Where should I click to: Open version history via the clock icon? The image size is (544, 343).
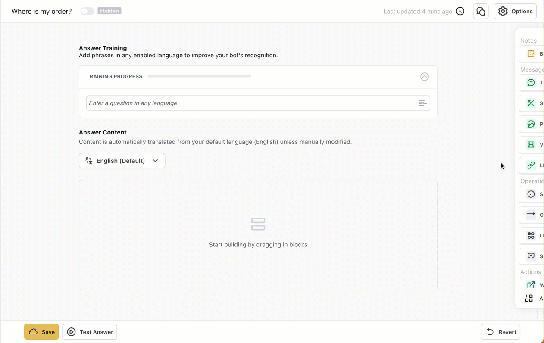coord(460,11)
